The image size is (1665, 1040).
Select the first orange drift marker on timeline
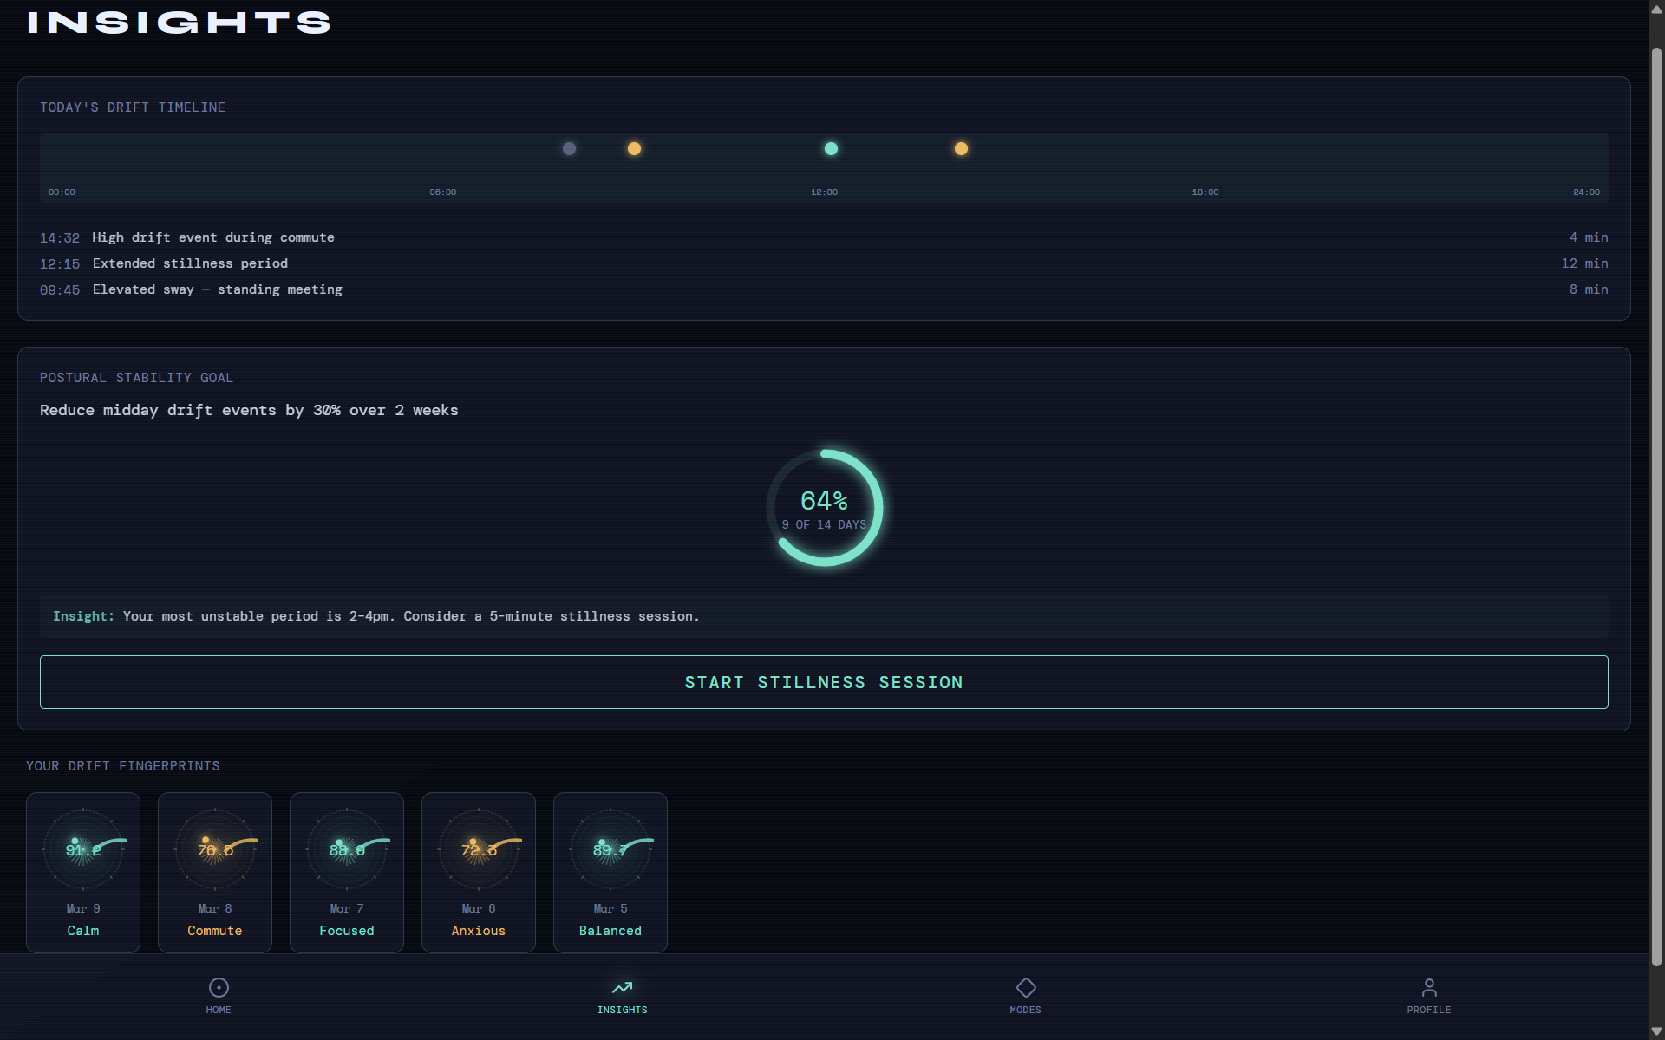(634, 149)
